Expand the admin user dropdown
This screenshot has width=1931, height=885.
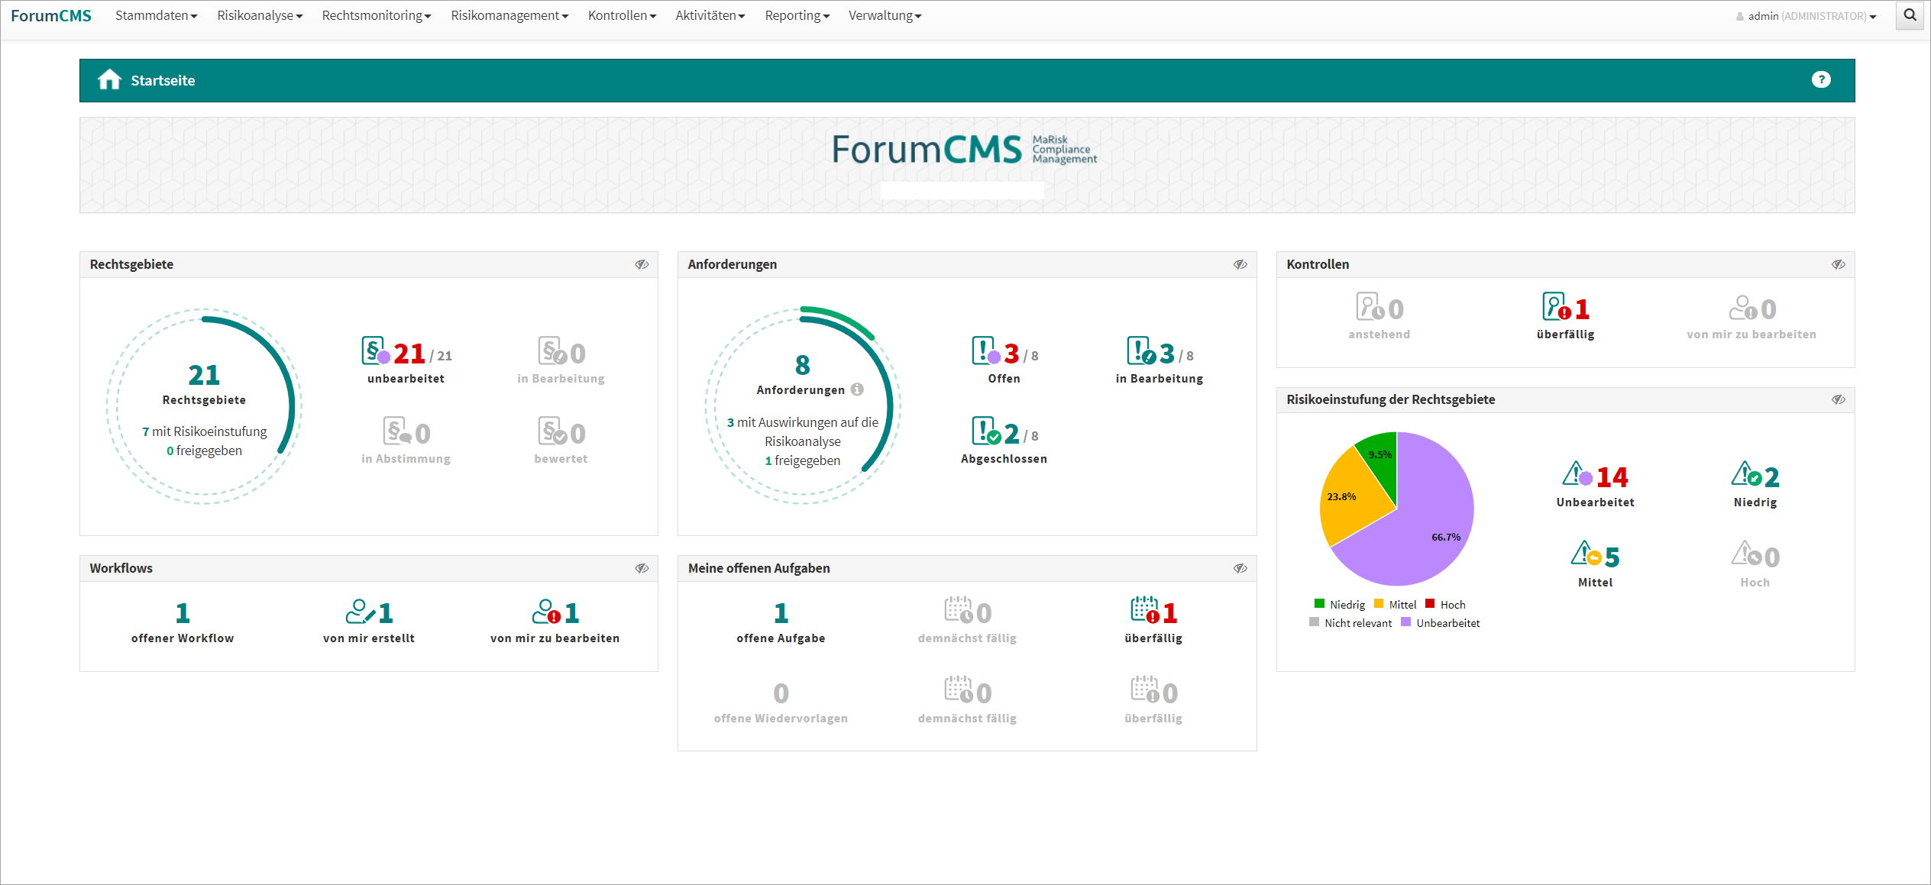[1807, 16]
